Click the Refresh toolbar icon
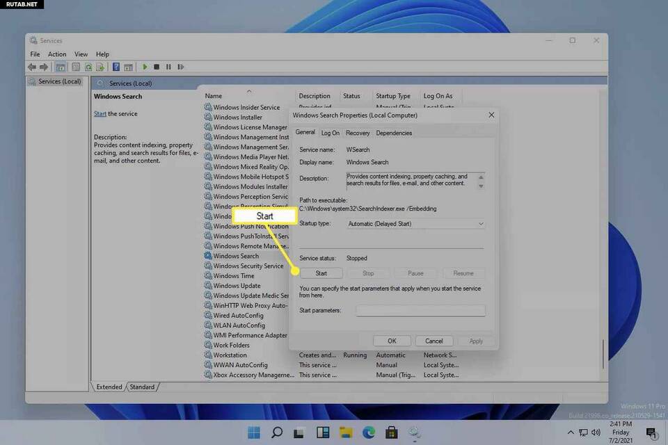This screenshot has width=668, height=445. tap(88, 67)
